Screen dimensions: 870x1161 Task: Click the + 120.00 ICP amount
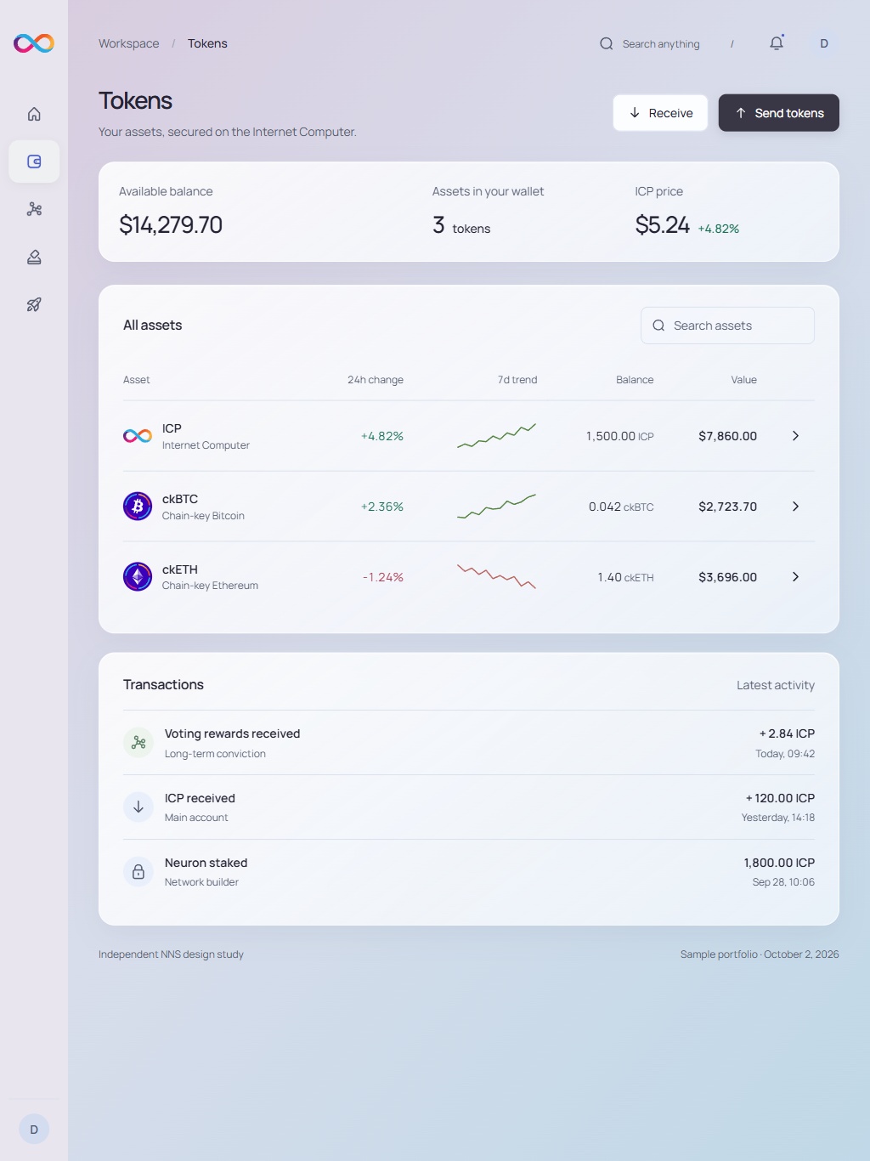[780, 798]
